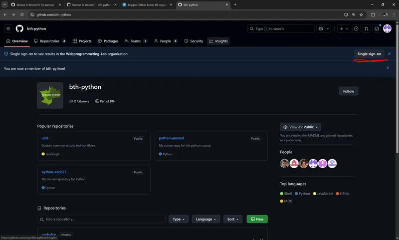Open the third member avatar under People
399x240 pixels.
(x=304, y=163)
